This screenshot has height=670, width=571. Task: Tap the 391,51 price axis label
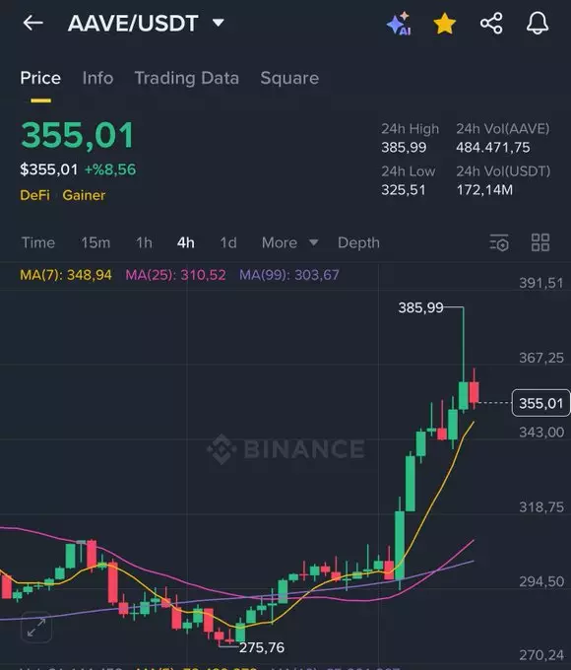point(541,283)
